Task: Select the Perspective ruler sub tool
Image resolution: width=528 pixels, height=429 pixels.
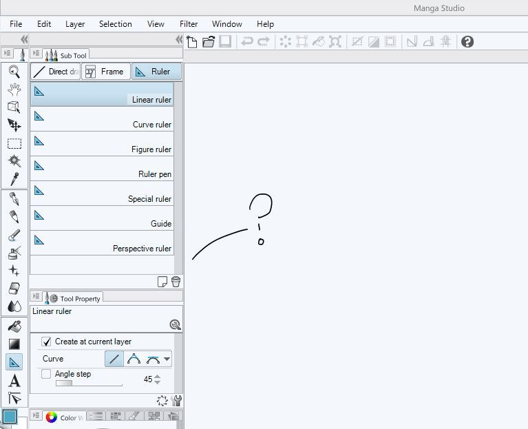Action: coord(102,243)
